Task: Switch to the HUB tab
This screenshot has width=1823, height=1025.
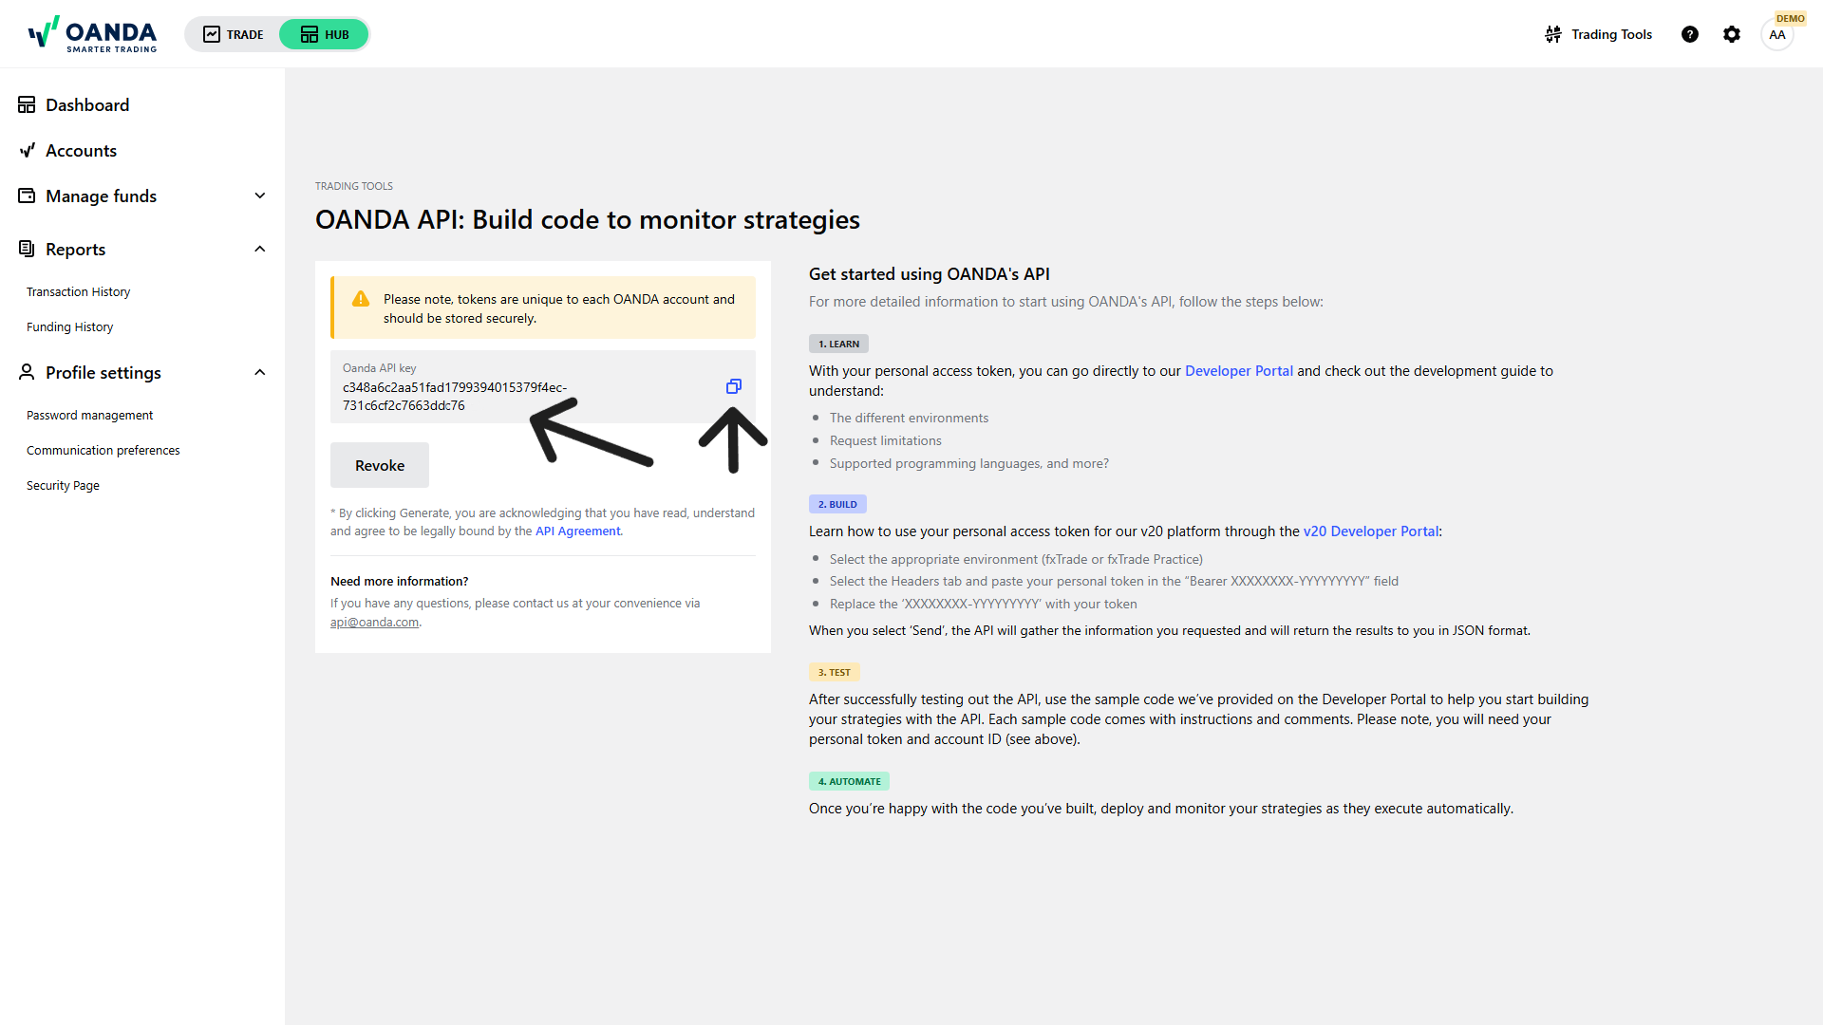Action: coord(324,34)
